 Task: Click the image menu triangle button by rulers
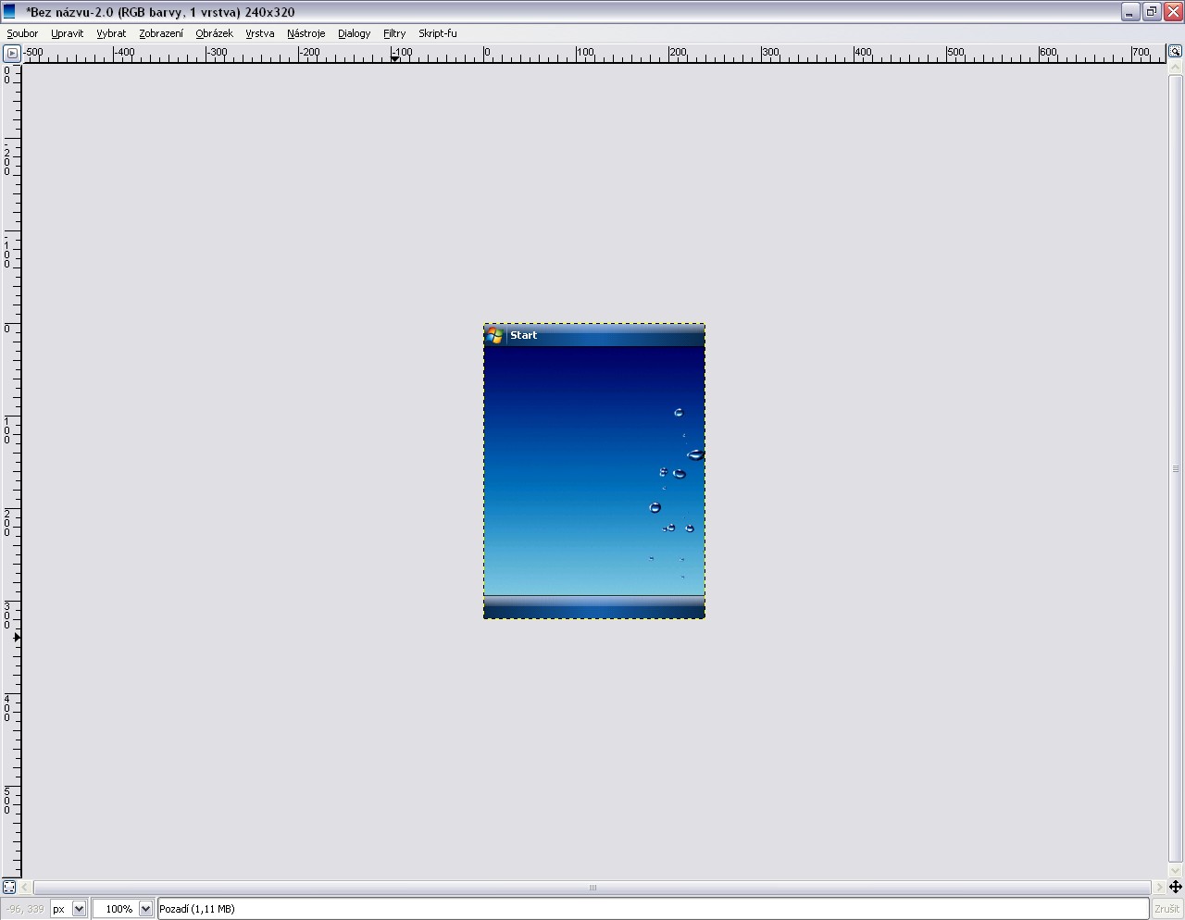pyautogui.click(x=12, y=53)
